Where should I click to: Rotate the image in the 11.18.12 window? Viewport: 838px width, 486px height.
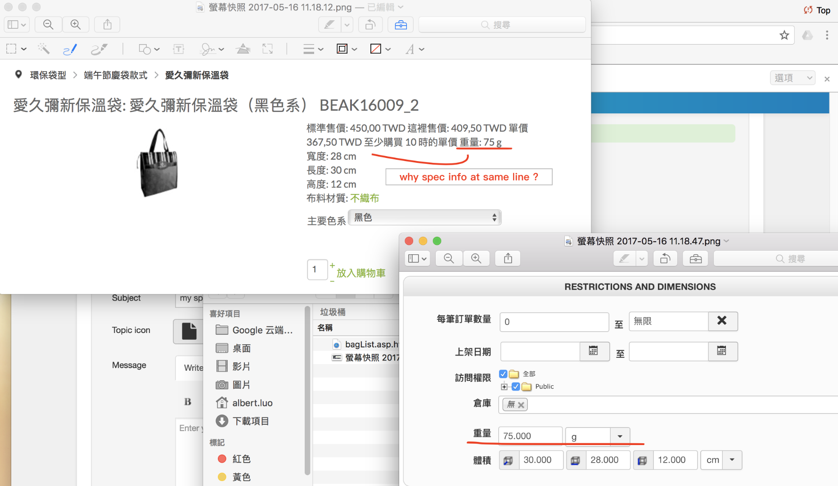coord(370,24)
